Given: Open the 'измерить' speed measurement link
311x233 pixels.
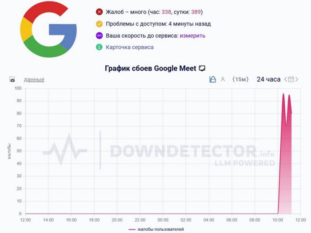Looking at the screenshot, I should point(192,36).
